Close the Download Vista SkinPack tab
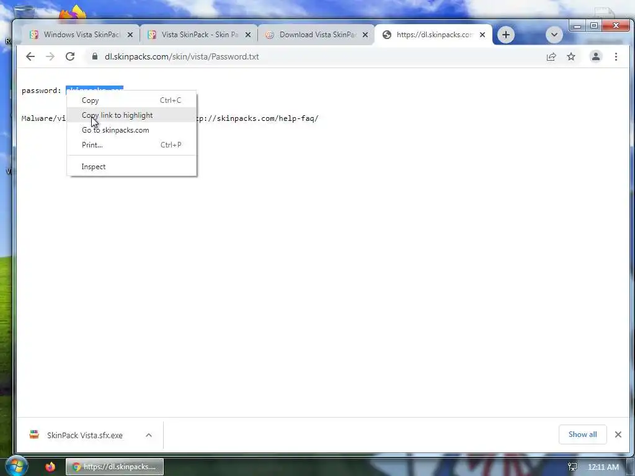 pos(365,35)
